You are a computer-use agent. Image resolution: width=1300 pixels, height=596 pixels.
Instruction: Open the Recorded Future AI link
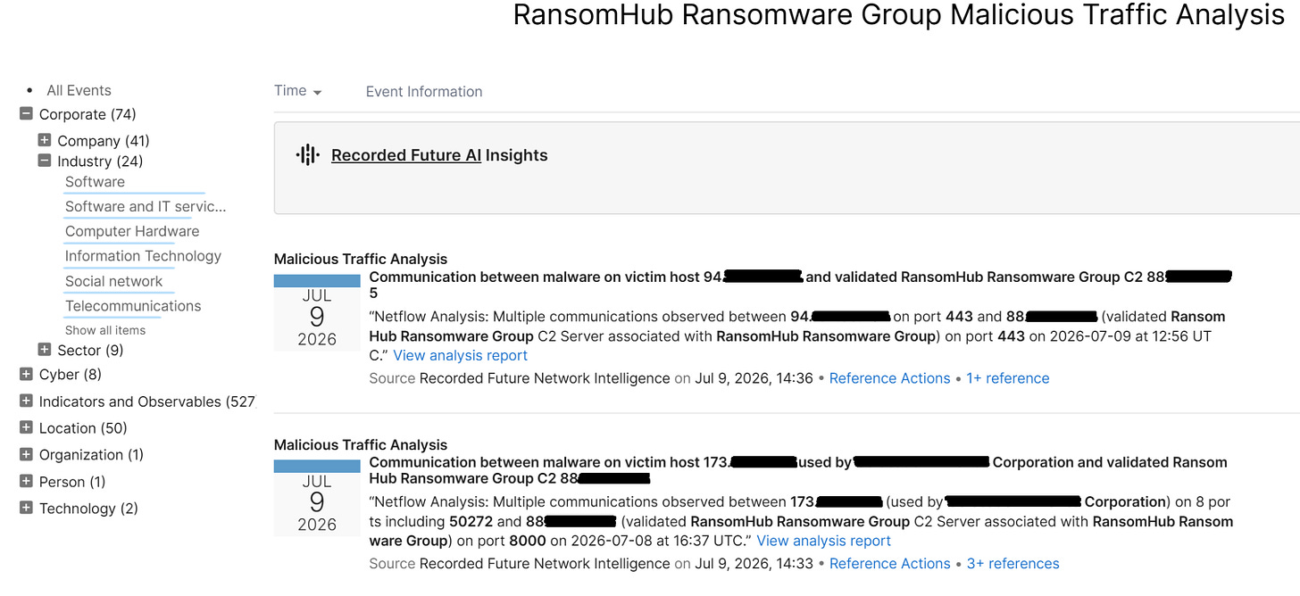(406, 155)
